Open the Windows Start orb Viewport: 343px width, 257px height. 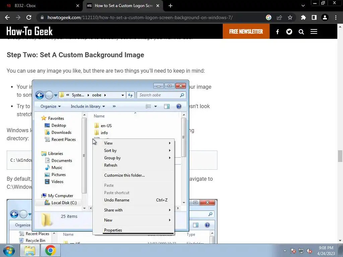tap(9, 250)
